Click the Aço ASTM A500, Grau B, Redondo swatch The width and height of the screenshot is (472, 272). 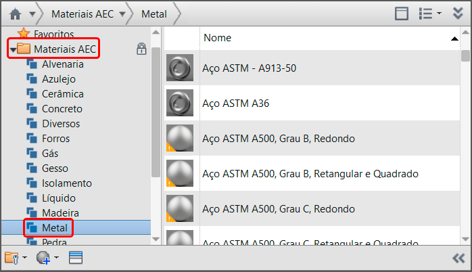pos(179,138)
